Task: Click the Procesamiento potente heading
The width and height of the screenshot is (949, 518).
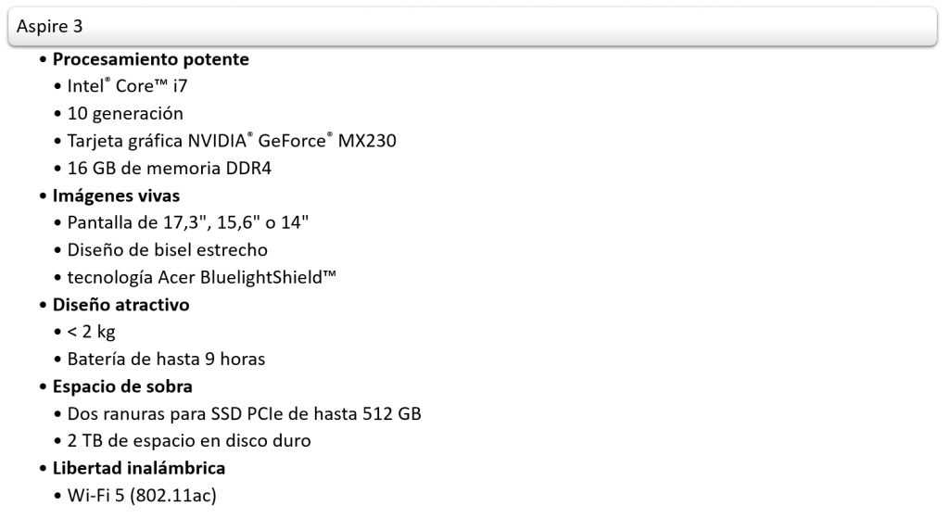Action: click(x=151, y=59)
